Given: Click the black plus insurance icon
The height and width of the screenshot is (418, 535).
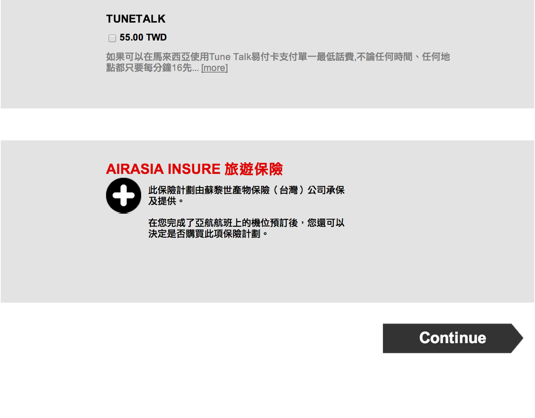Looking at the screenshot, I should click(123, 195).
